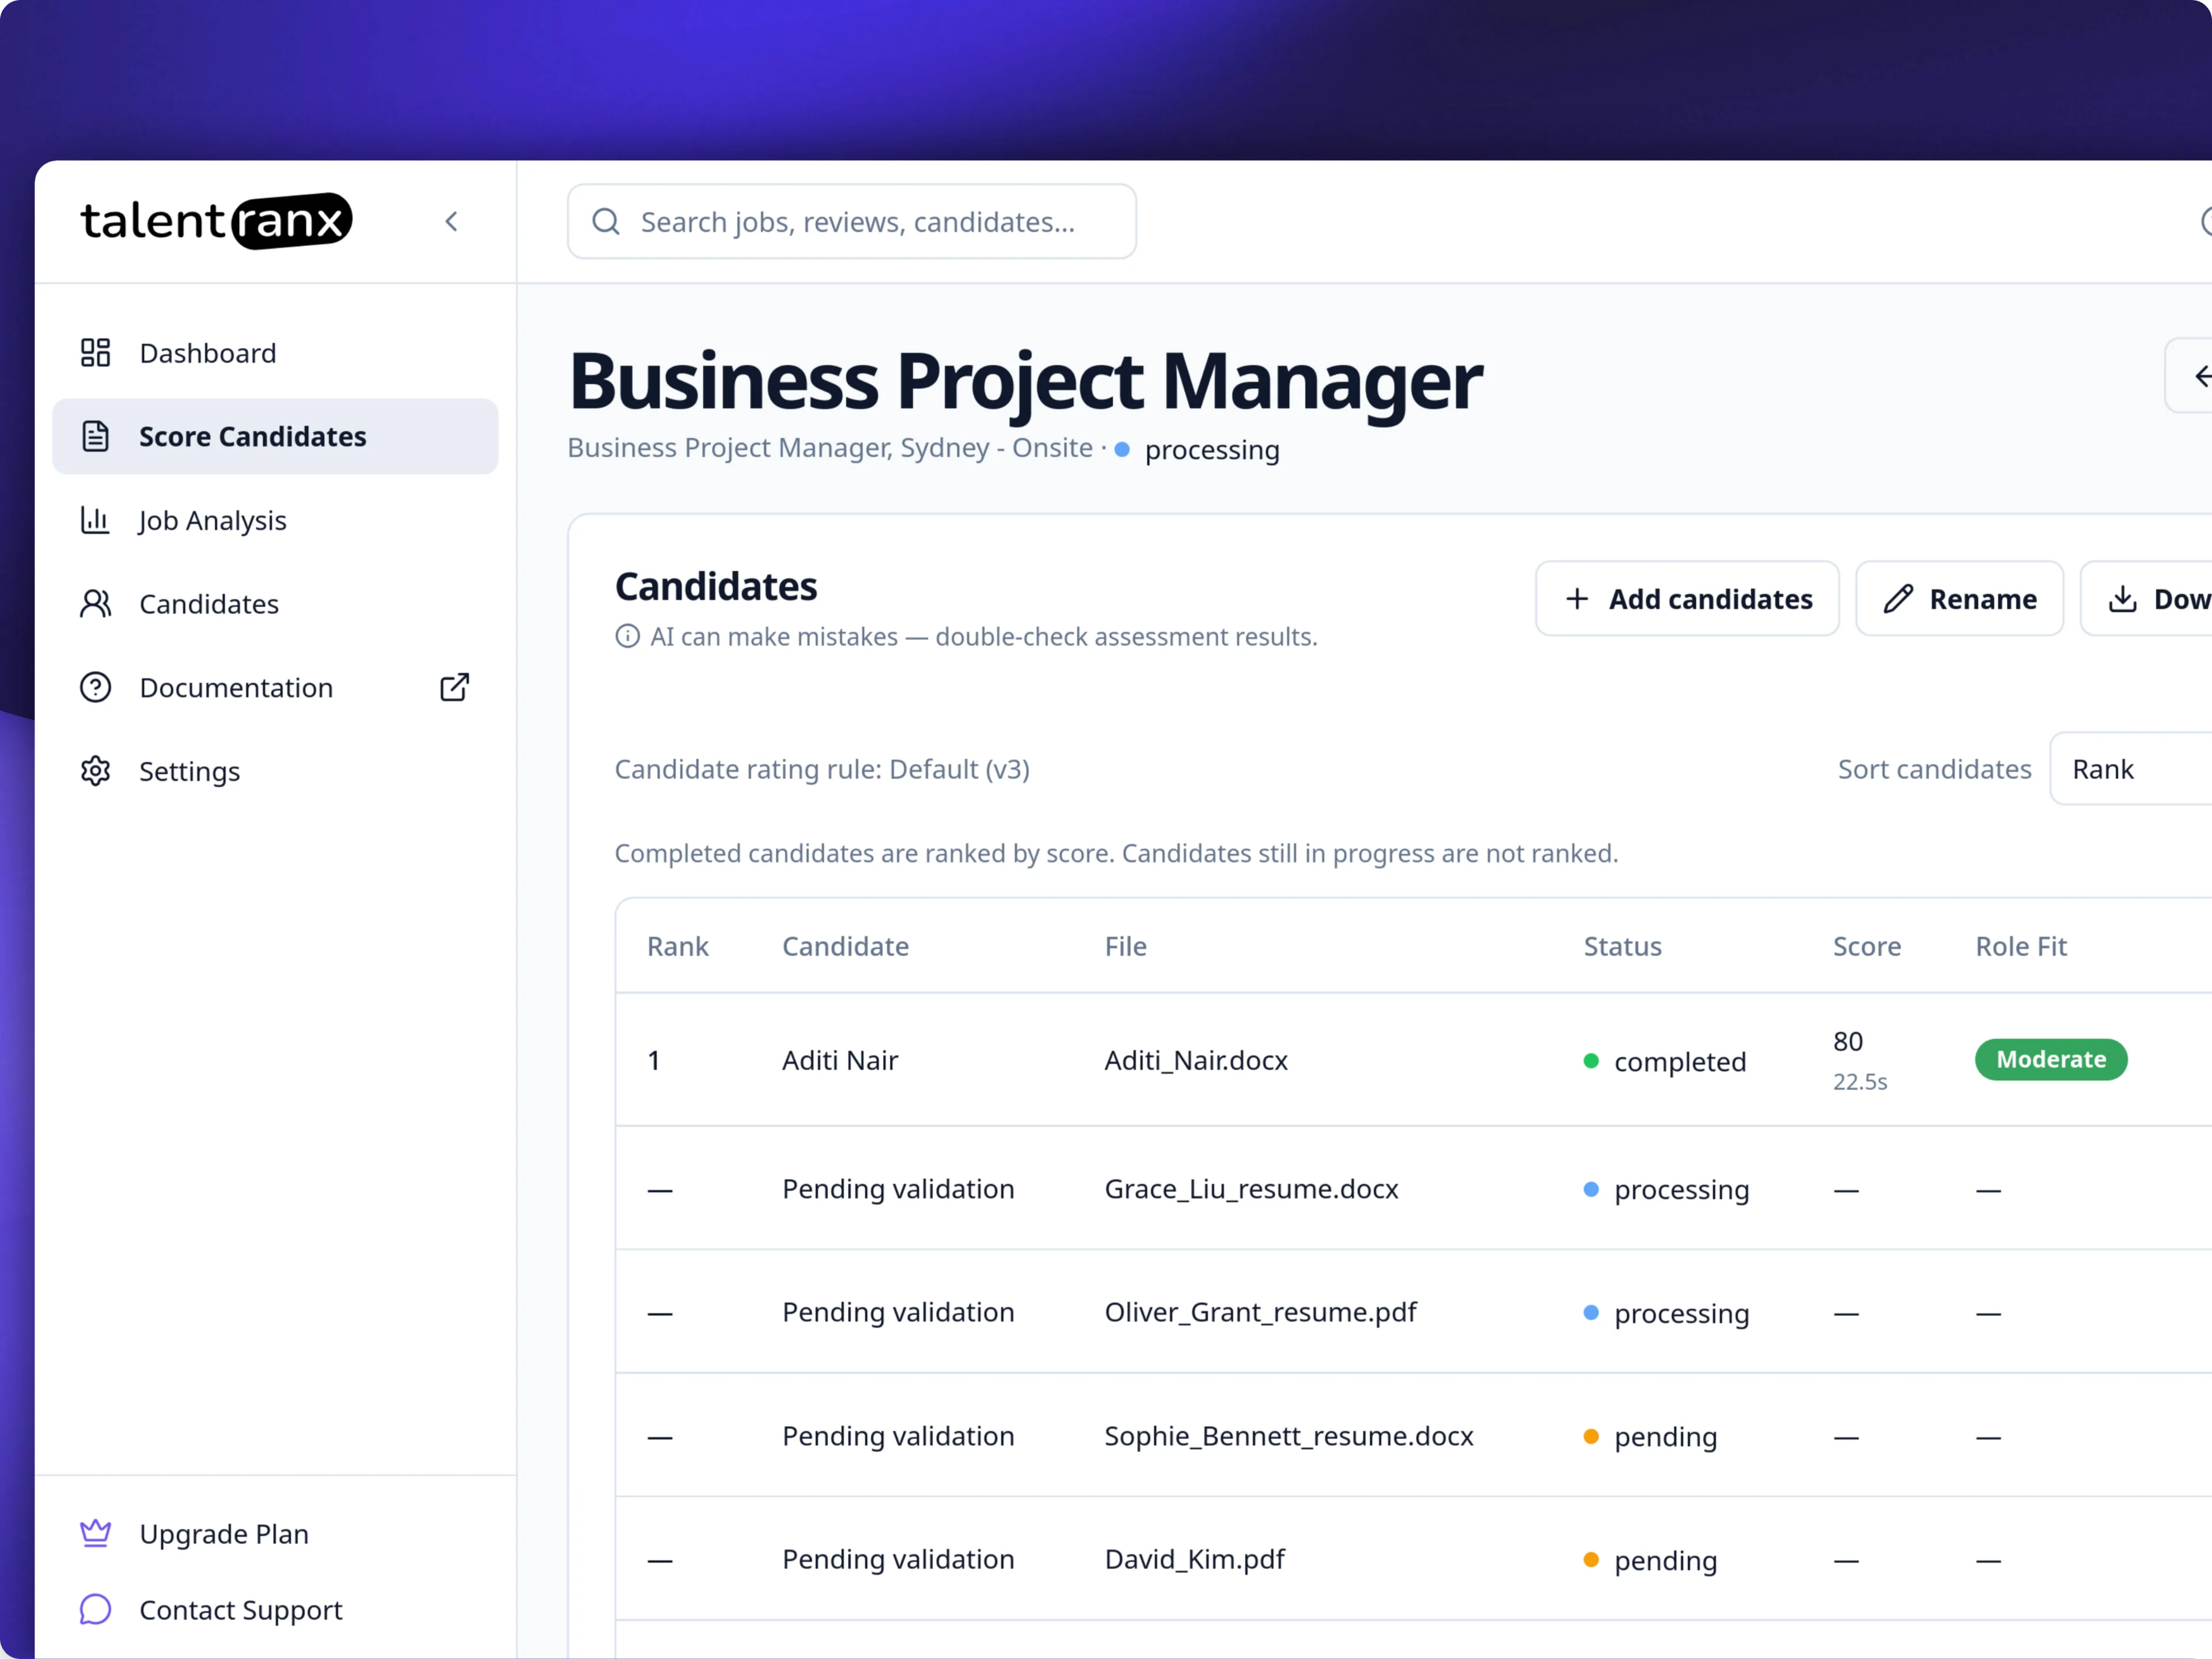Image resolution: width=2212 pixels, height=1659 pixels.
Task: Click the Dashboard grid icon
Action: coord(95,353)
